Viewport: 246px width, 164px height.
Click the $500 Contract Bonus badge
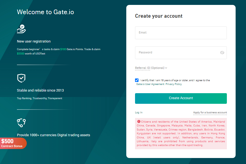pyautogui.click(x=13, y=143)
